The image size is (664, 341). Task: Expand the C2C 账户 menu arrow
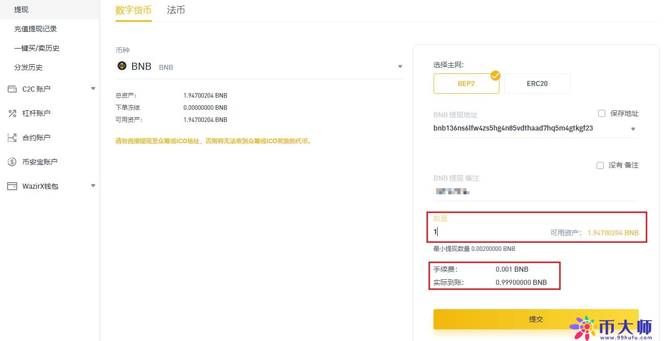93,89
